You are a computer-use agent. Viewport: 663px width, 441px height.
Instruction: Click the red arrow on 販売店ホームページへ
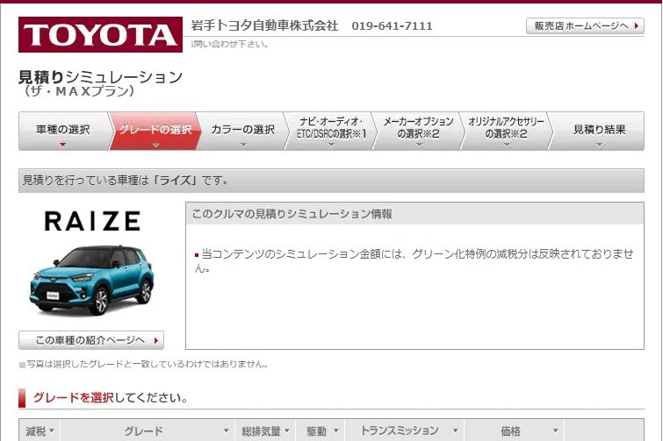(x=637, y=25)
